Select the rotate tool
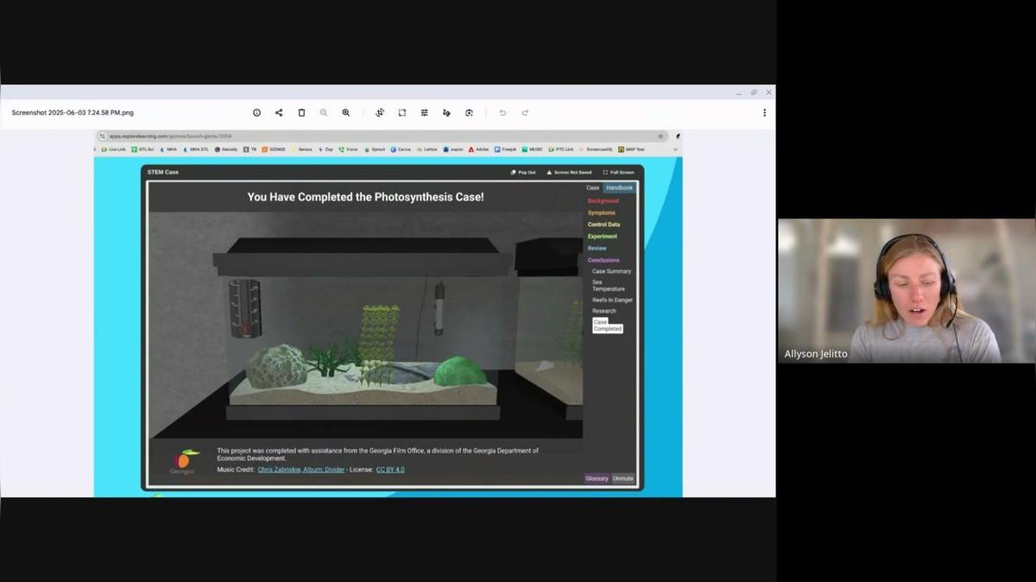 [x=380, y=112]
